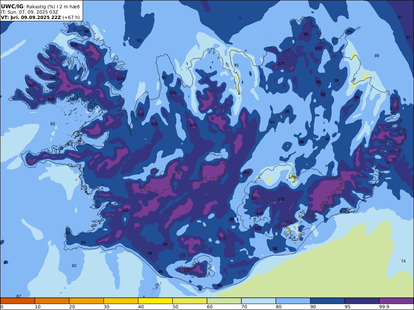Click 'Rakastig (%) í 2 m hæð' label
Image resolution: width=414 pixels, height=310 pixels.
tap(53, 7)
